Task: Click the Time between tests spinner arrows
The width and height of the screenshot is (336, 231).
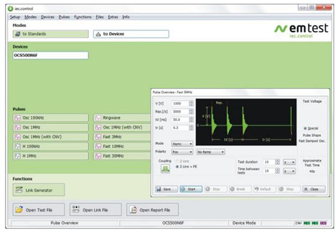Action: [x=278, y=171]
